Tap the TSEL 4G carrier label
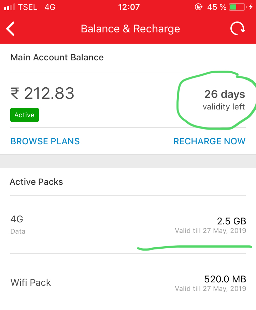Image resolution: width=256 pixels, height=310 pixels. tap(37, 7)
